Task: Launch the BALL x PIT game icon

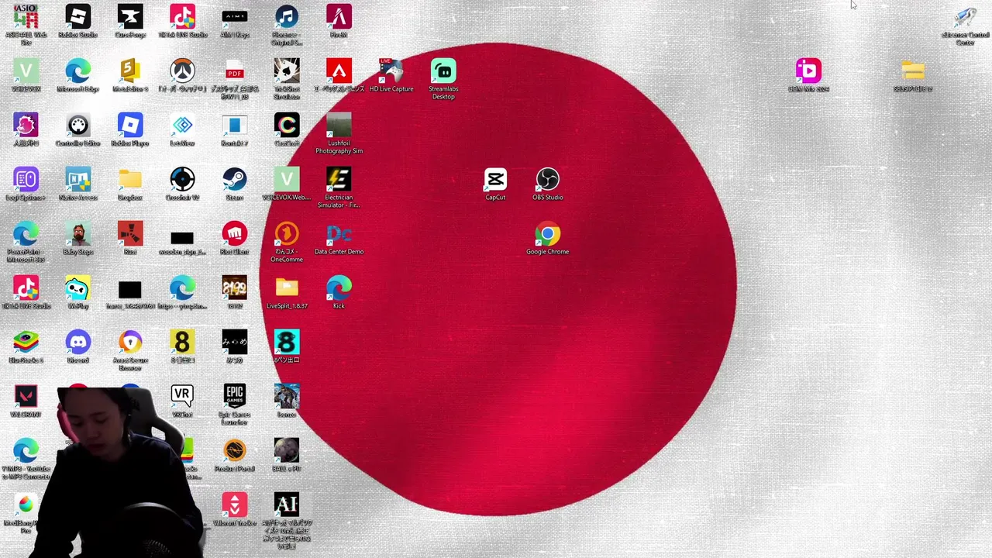Action: pyautogui.click(x=287, y=455)
